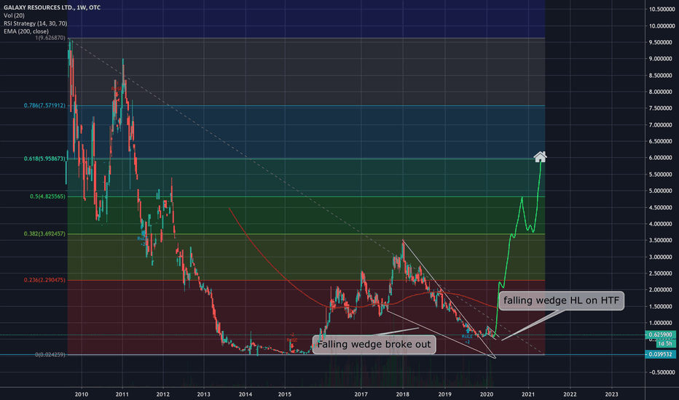679x400 pixels.
Task: Click the 1(9.626870) Fibonacci level label
Action: (x=50, y=38)
